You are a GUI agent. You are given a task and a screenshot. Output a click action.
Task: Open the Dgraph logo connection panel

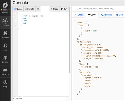(5, 5)
